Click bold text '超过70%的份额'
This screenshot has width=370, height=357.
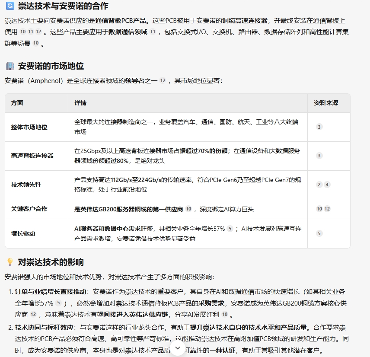pos(207,151)
